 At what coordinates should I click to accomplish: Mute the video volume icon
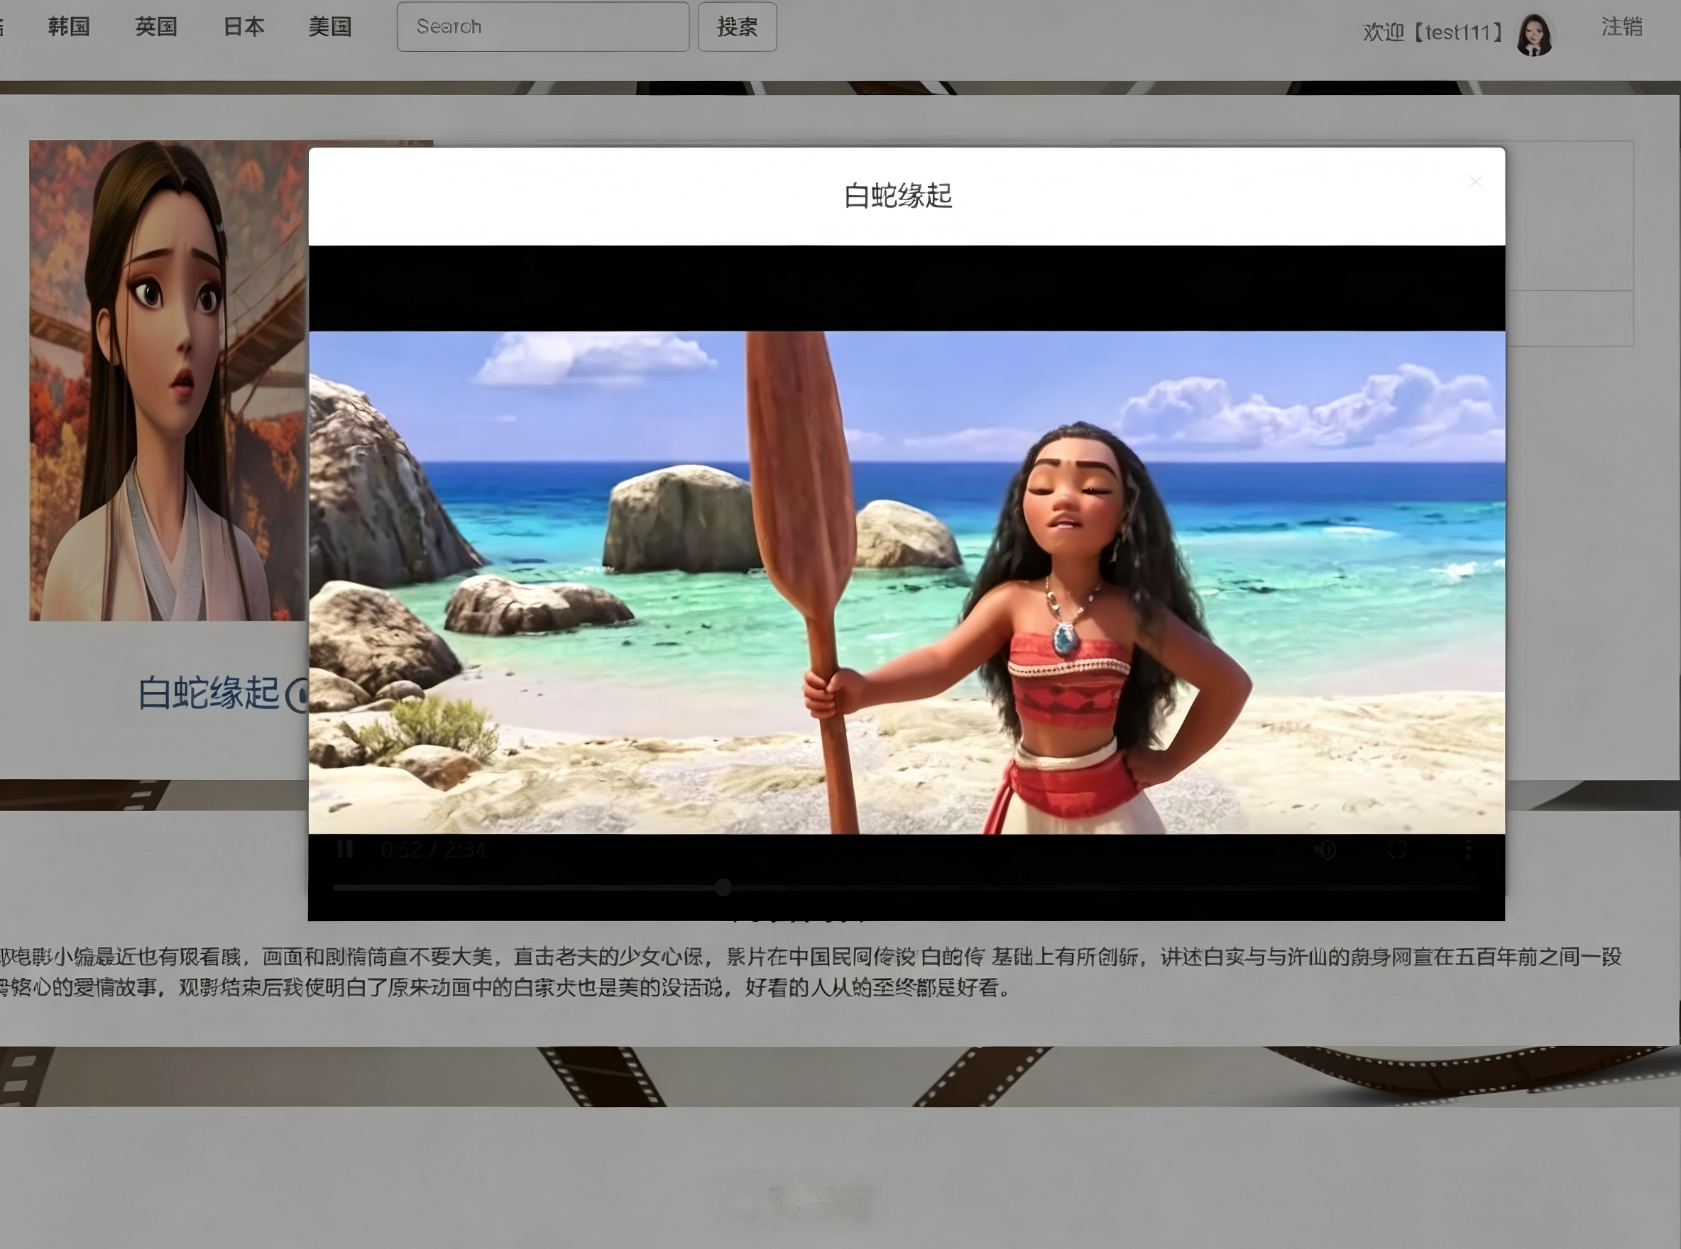[x=1325, y=849]
